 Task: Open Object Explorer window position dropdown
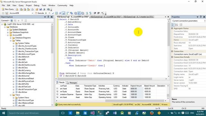[x=45, y=17]
